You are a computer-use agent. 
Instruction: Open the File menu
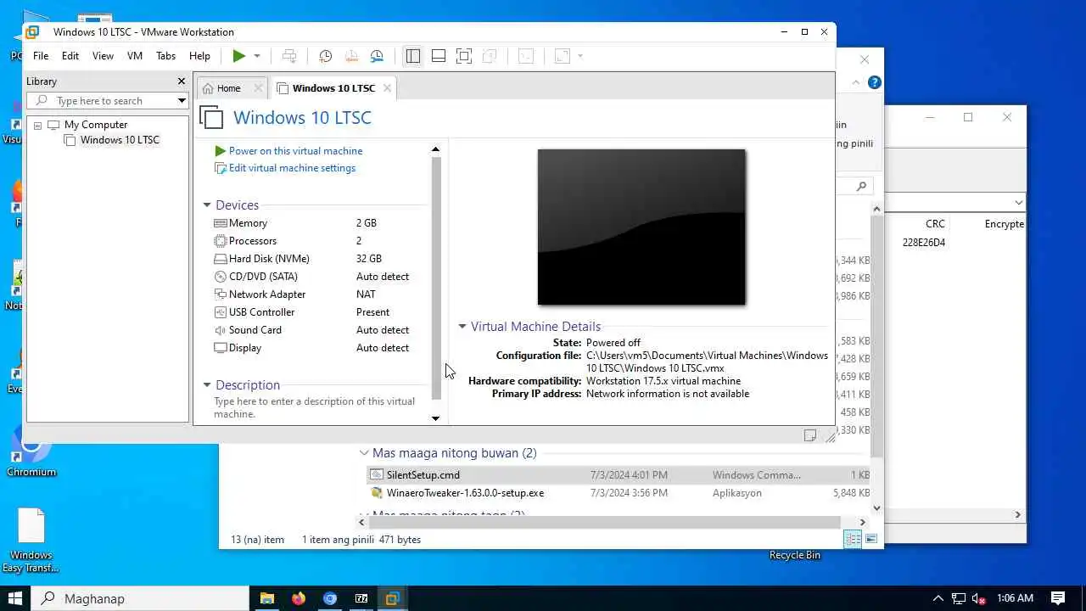tap(41, 56)
